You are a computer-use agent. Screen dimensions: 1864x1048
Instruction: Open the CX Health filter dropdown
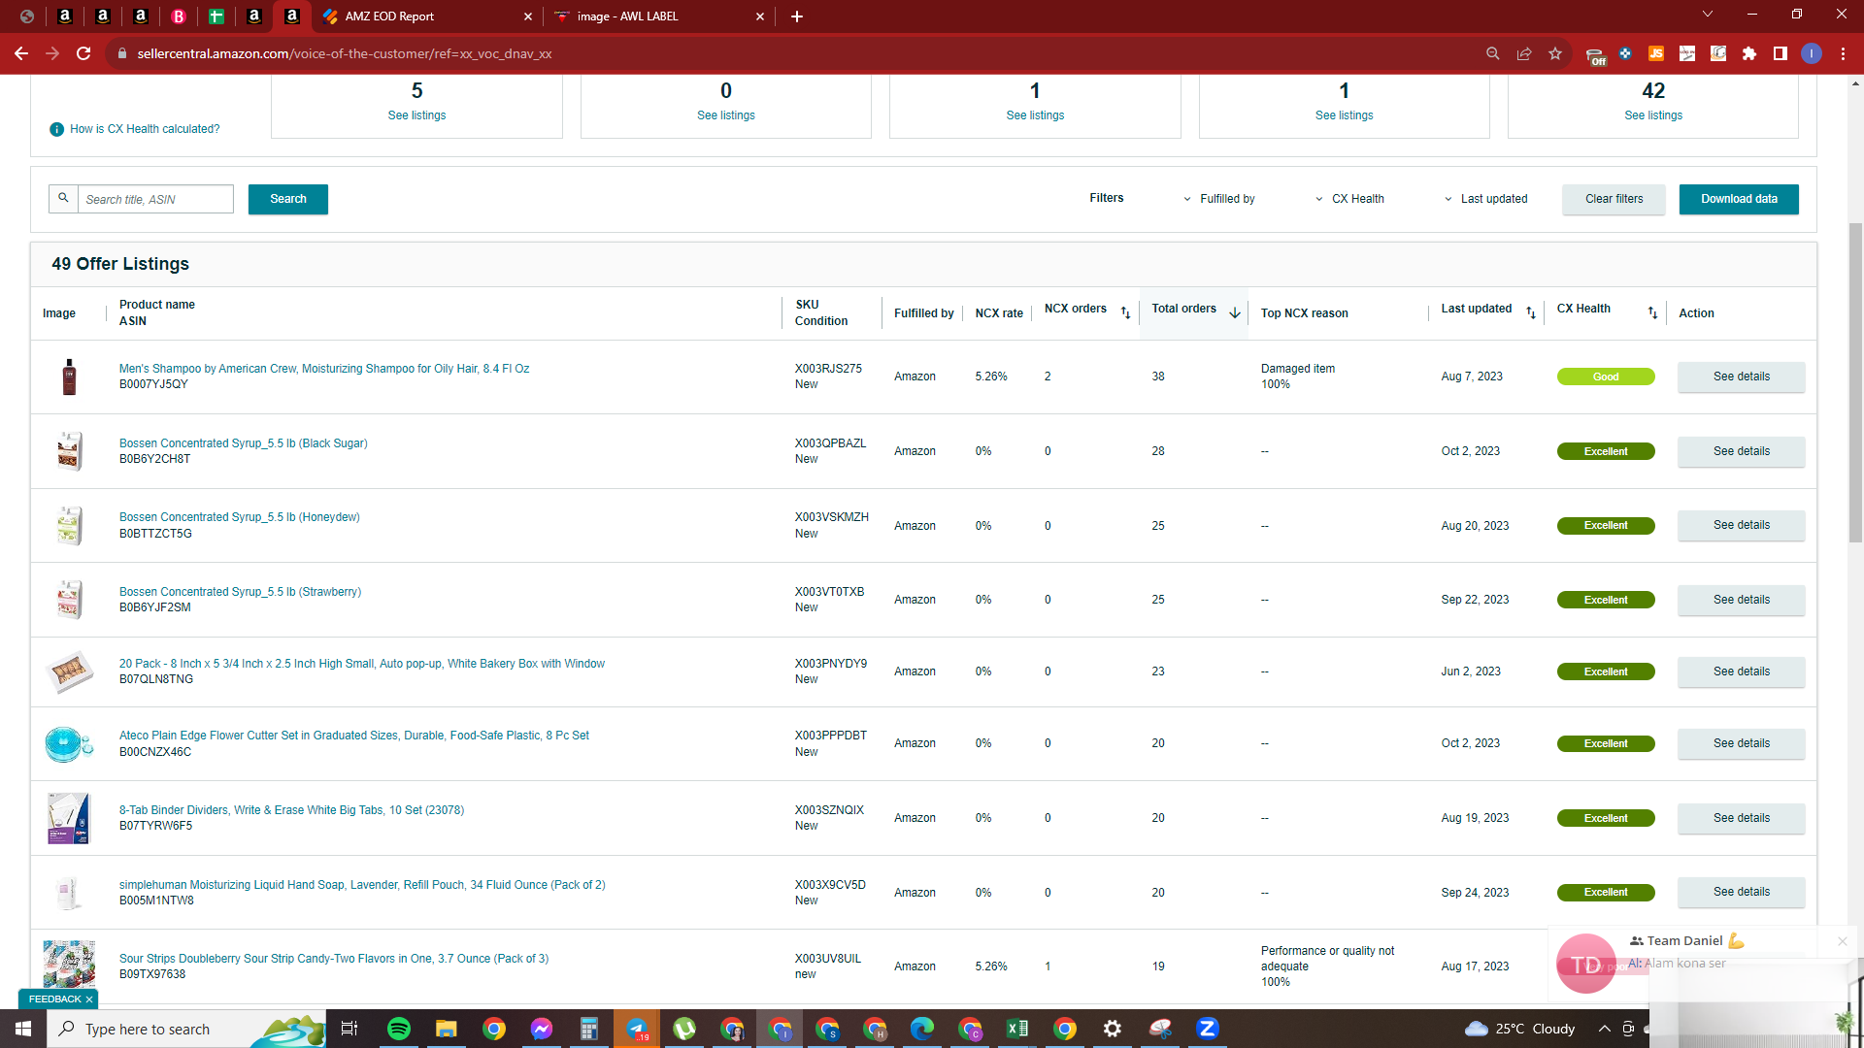(x=1349, y=199)
